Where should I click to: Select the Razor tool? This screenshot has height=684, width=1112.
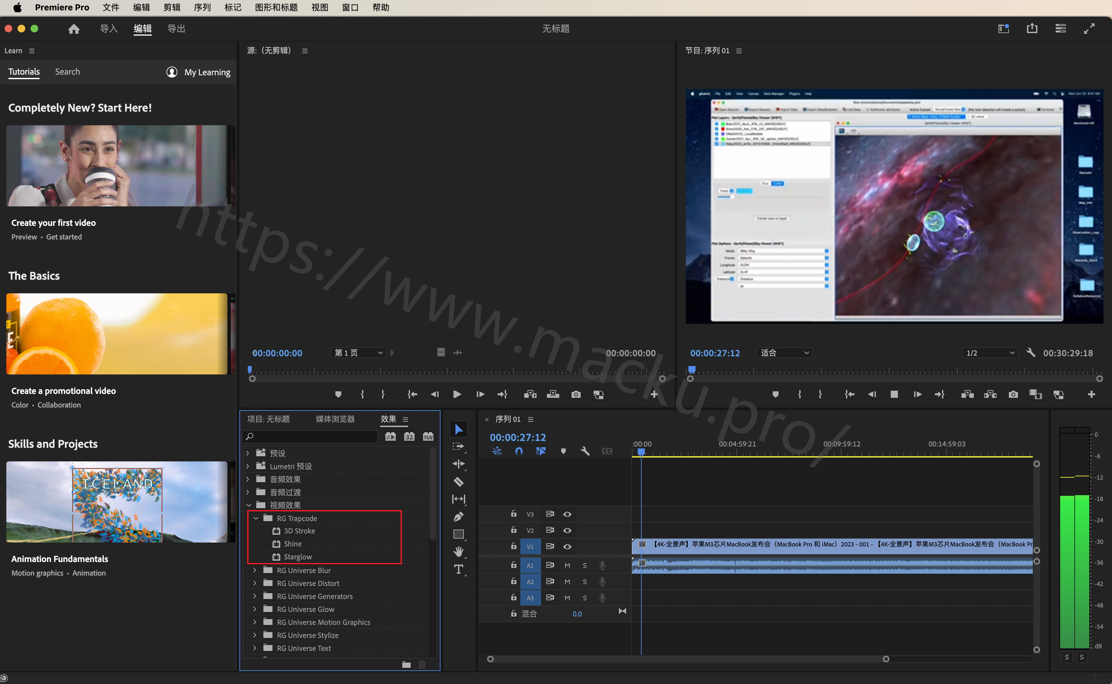459,482
